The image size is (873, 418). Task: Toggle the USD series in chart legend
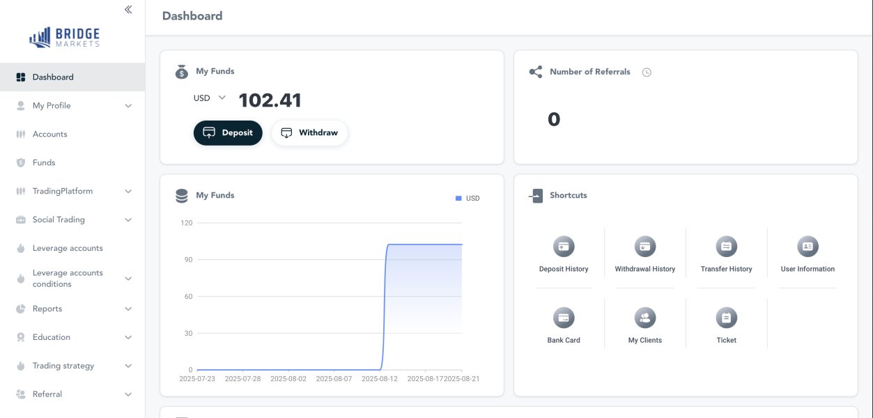point(468,199)
